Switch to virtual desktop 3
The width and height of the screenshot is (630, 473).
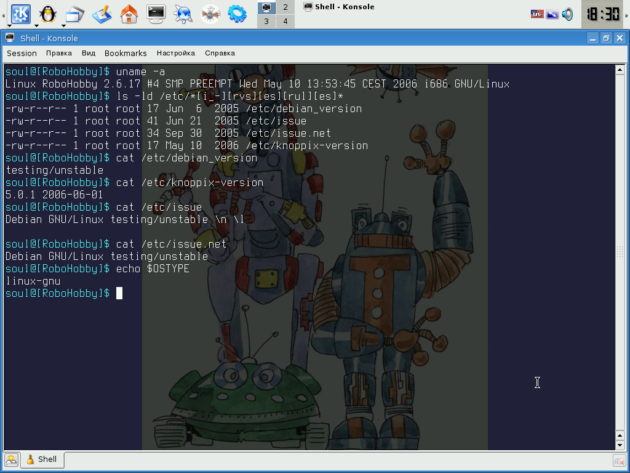click(x=266, y=22)
